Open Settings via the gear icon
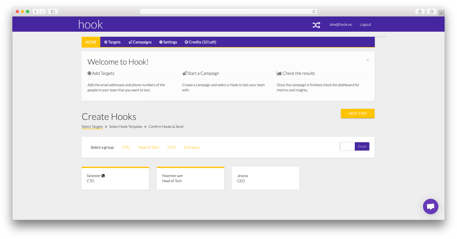The width and height of the screenshot is (457, 239). (161, 42)
